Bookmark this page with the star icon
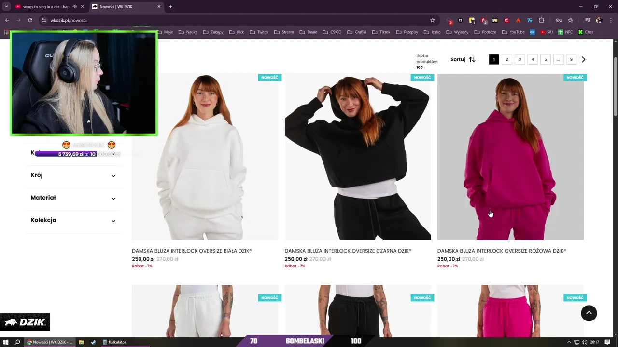The image size is (618, 347). click(x=433, y=20)
